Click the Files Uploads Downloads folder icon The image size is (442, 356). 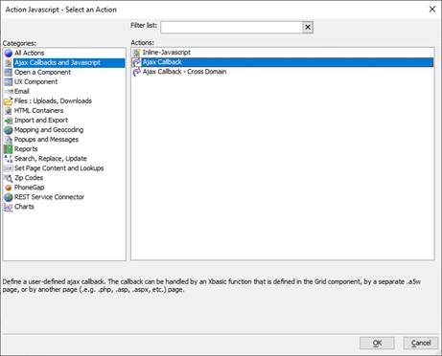9,101
